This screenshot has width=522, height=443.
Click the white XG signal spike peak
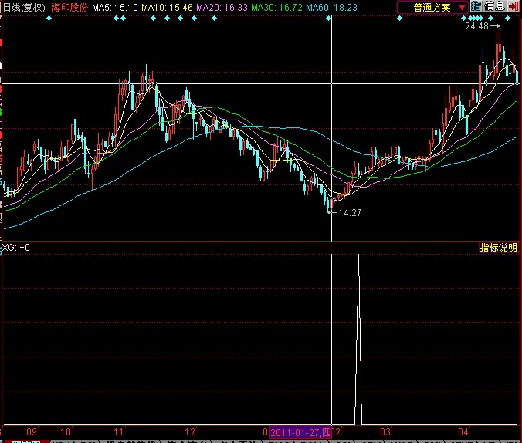click(x=358, y=255)
